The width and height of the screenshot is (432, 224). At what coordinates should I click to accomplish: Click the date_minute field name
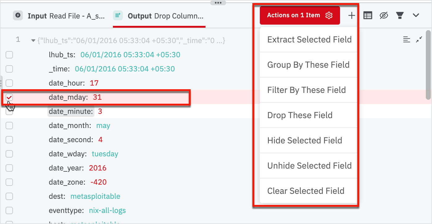[71, 111]
